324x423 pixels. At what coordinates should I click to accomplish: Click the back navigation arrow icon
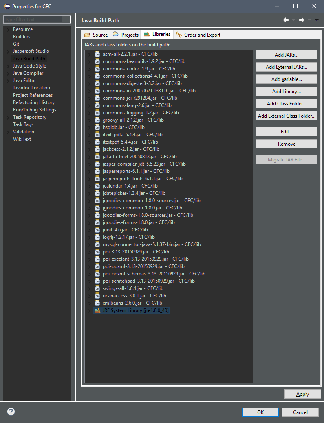point(286,20)
